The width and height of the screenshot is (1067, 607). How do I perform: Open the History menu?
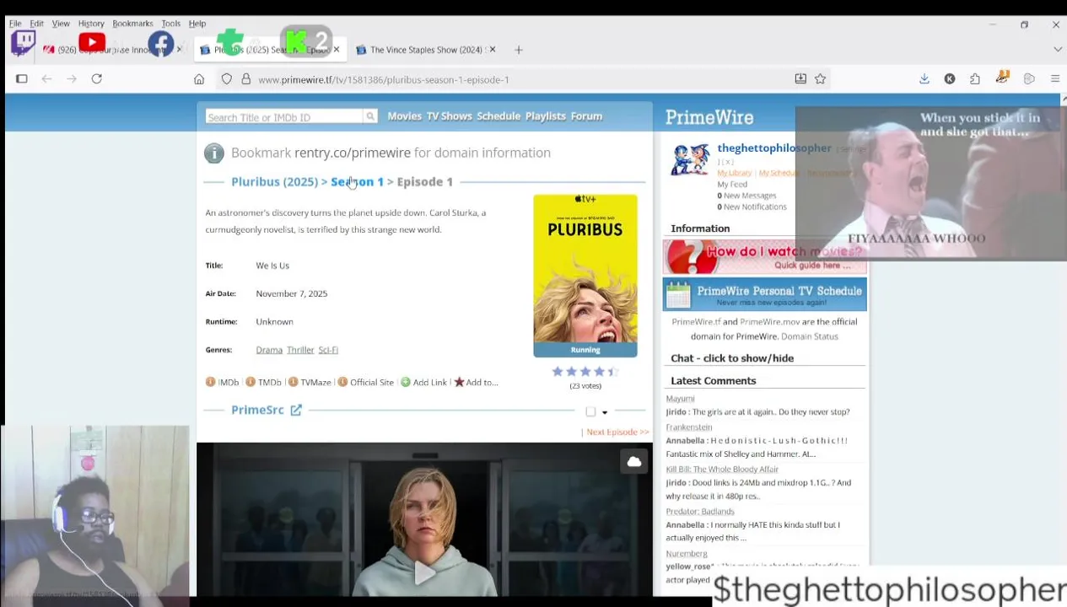[91, 24]
